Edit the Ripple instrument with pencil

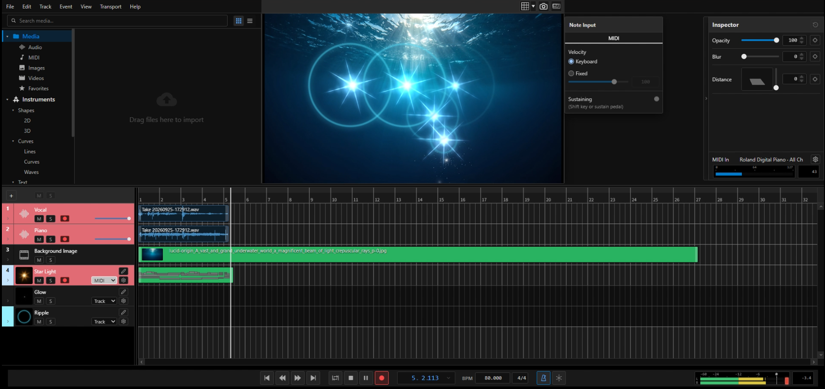pyautogui.click(x=123, y=312)
